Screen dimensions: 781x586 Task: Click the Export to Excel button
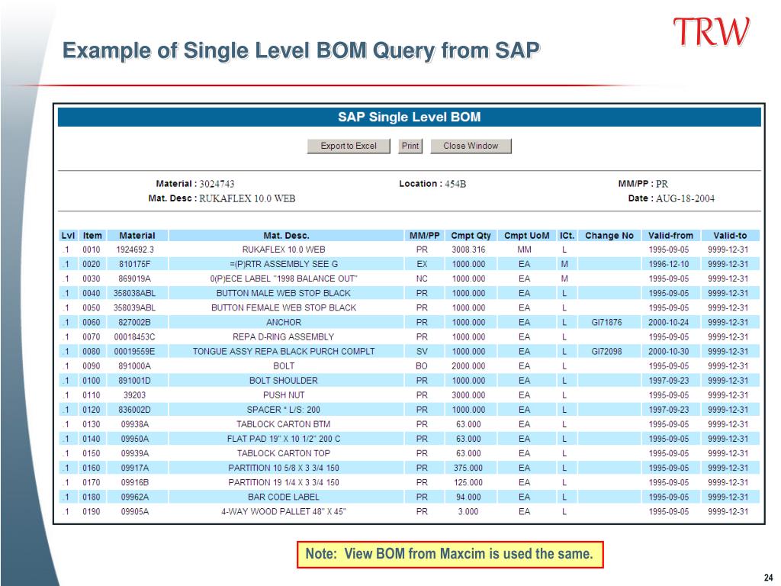(348, 146)
